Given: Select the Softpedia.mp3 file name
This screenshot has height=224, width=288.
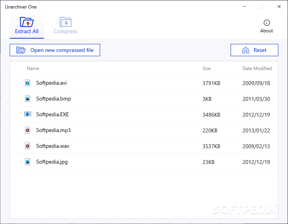Looking at the screenshot, I should pyautogui.click(x=53, y=130).
